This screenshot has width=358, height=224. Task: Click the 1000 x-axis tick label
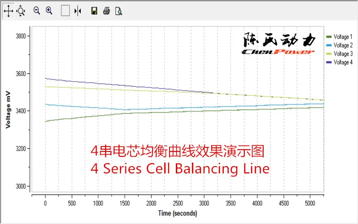(x=98, y=203)
